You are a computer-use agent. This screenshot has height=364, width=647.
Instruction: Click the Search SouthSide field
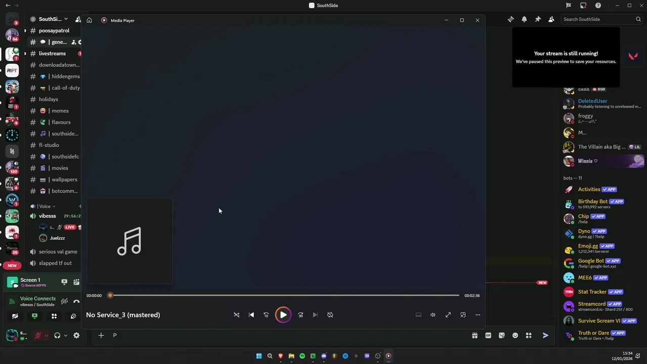coord(602,19)
